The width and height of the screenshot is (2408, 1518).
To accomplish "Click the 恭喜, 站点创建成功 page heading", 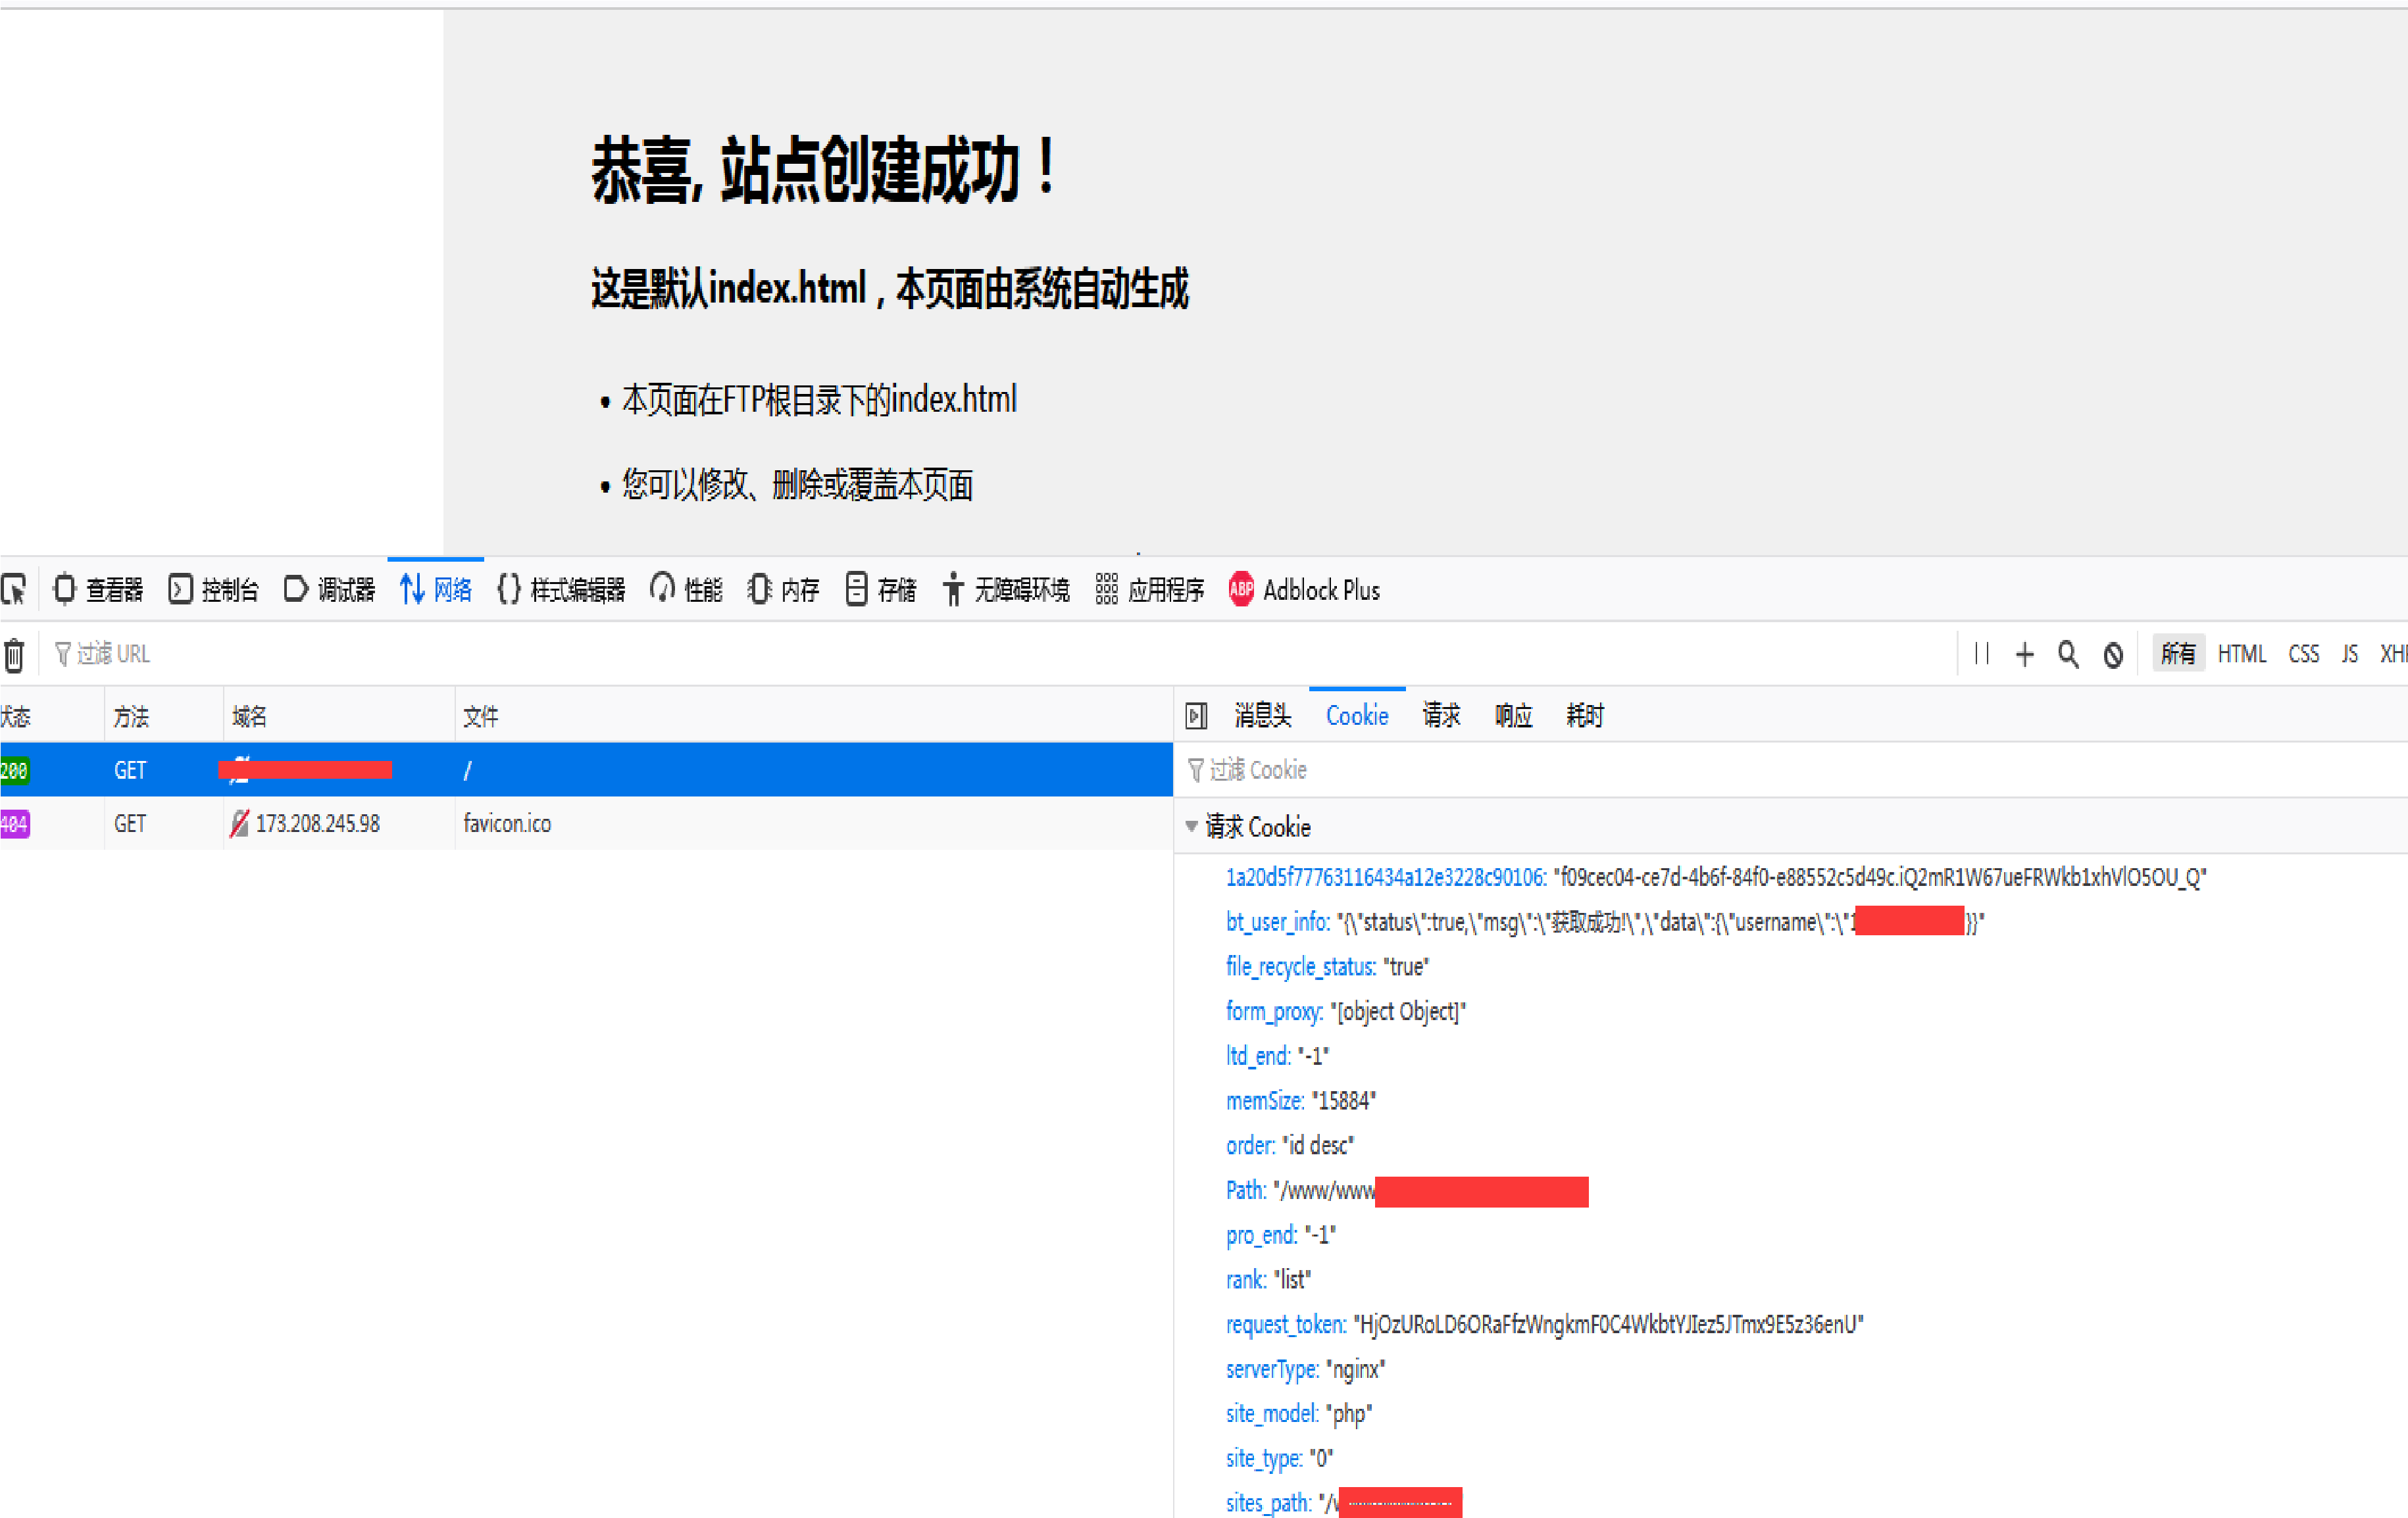I will [824, 170].
